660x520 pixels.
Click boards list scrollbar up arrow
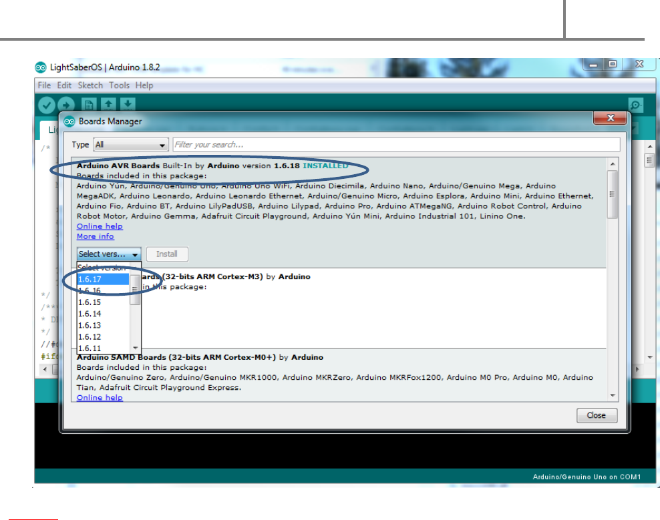pyautogui.click(x=613, y=164)
